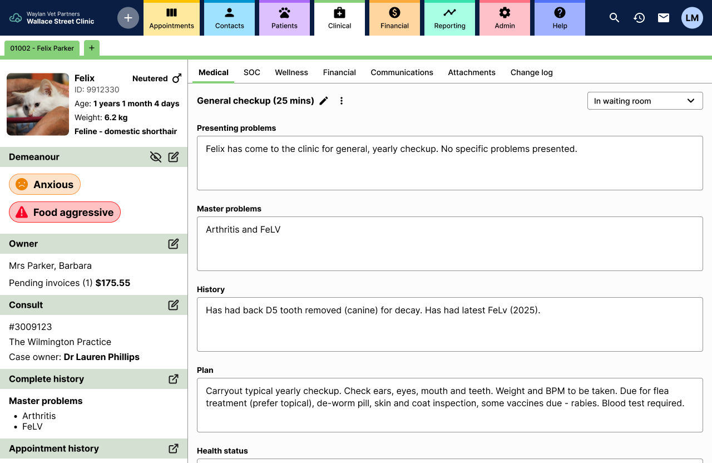The height and width of the screenshot is (463, 712).
Task: Edit the Demeanour section
Action: (174, 157)
